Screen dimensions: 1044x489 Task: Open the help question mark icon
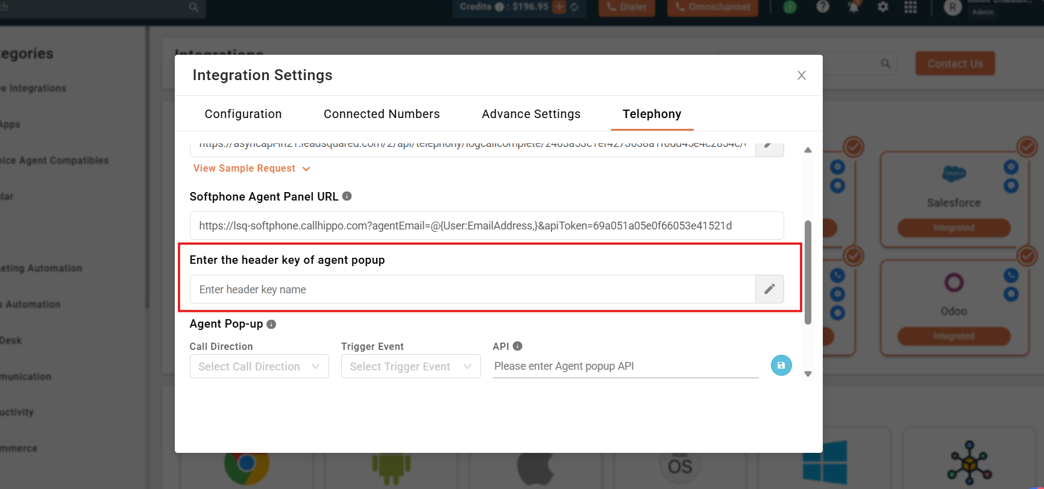click(x=822, y=7)
